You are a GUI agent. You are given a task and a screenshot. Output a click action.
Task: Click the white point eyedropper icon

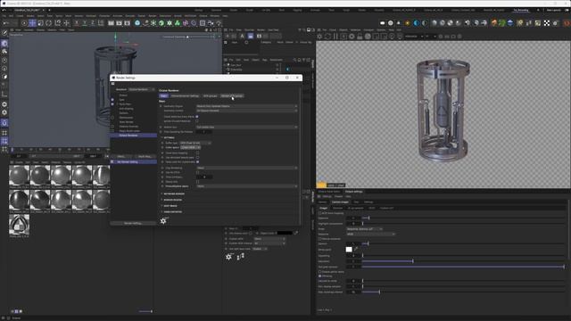(356, 250)
